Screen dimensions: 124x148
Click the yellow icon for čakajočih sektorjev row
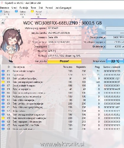(x=3, y=118)
